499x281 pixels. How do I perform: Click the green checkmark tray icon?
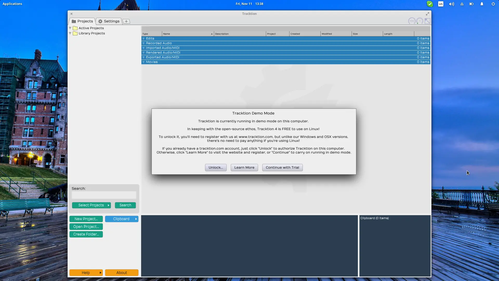click(x=430, y=4)
